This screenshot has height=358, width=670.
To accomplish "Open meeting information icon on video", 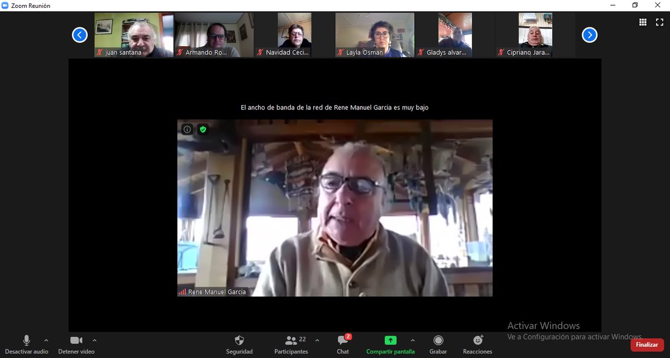I will (187, 129).
